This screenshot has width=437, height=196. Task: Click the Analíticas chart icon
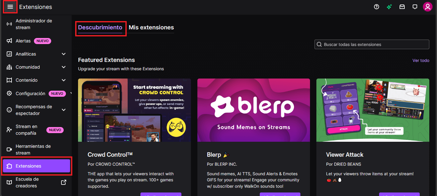9,54
